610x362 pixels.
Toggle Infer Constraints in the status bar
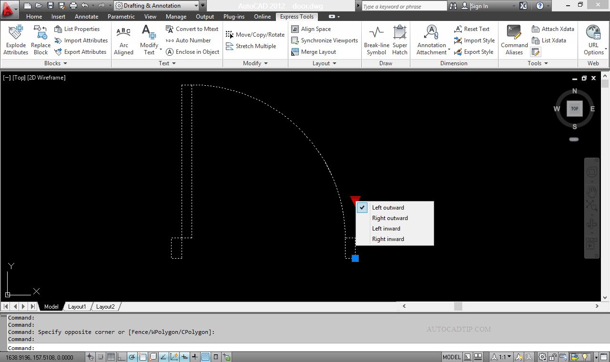coord(91,357)
